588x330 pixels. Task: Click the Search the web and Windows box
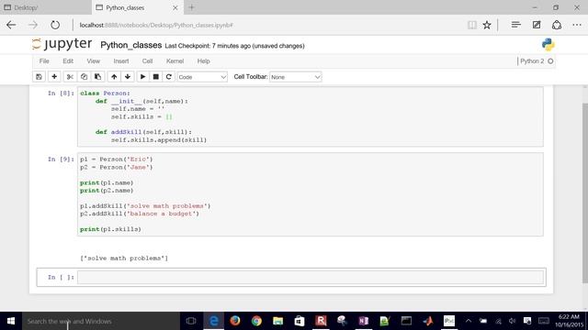click(x=101, y=321)
